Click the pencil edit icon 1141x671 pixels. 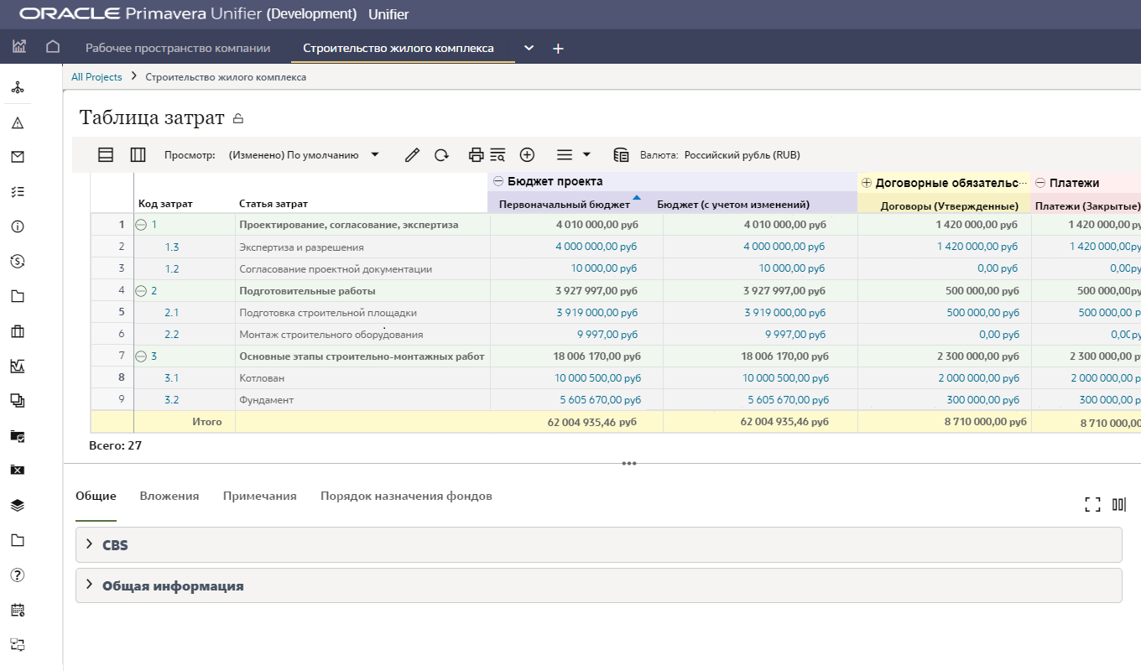point(412,155)
